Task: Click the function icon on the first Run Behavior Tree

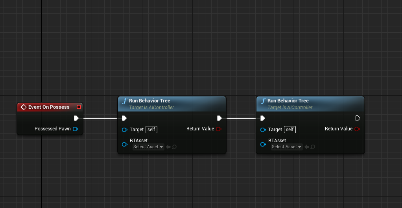Action: [125, 101]
